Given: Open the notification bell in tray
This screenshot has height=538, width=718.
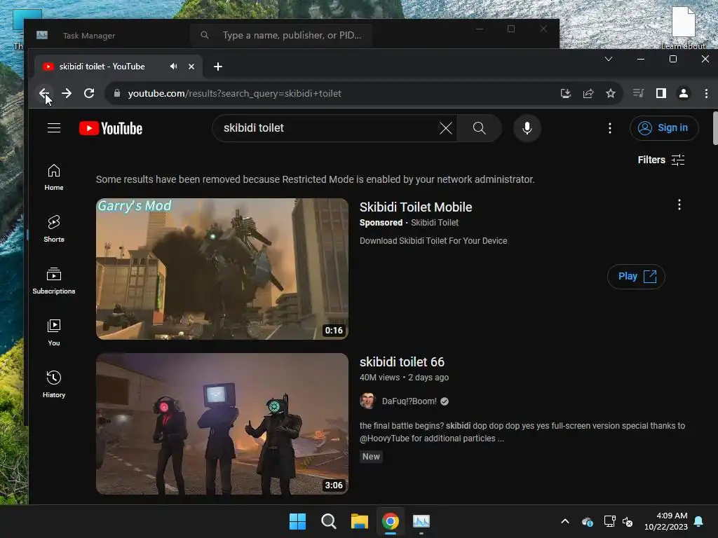Looking at the screenshot, I should click(699, 521).
